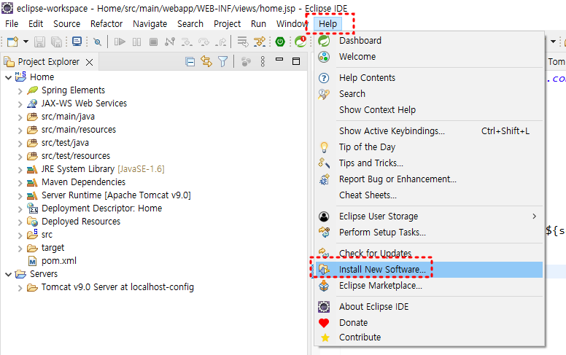Viewport: 566px width, 355px height.
Task: Click the Step Into icon
Action: [187, 42]
